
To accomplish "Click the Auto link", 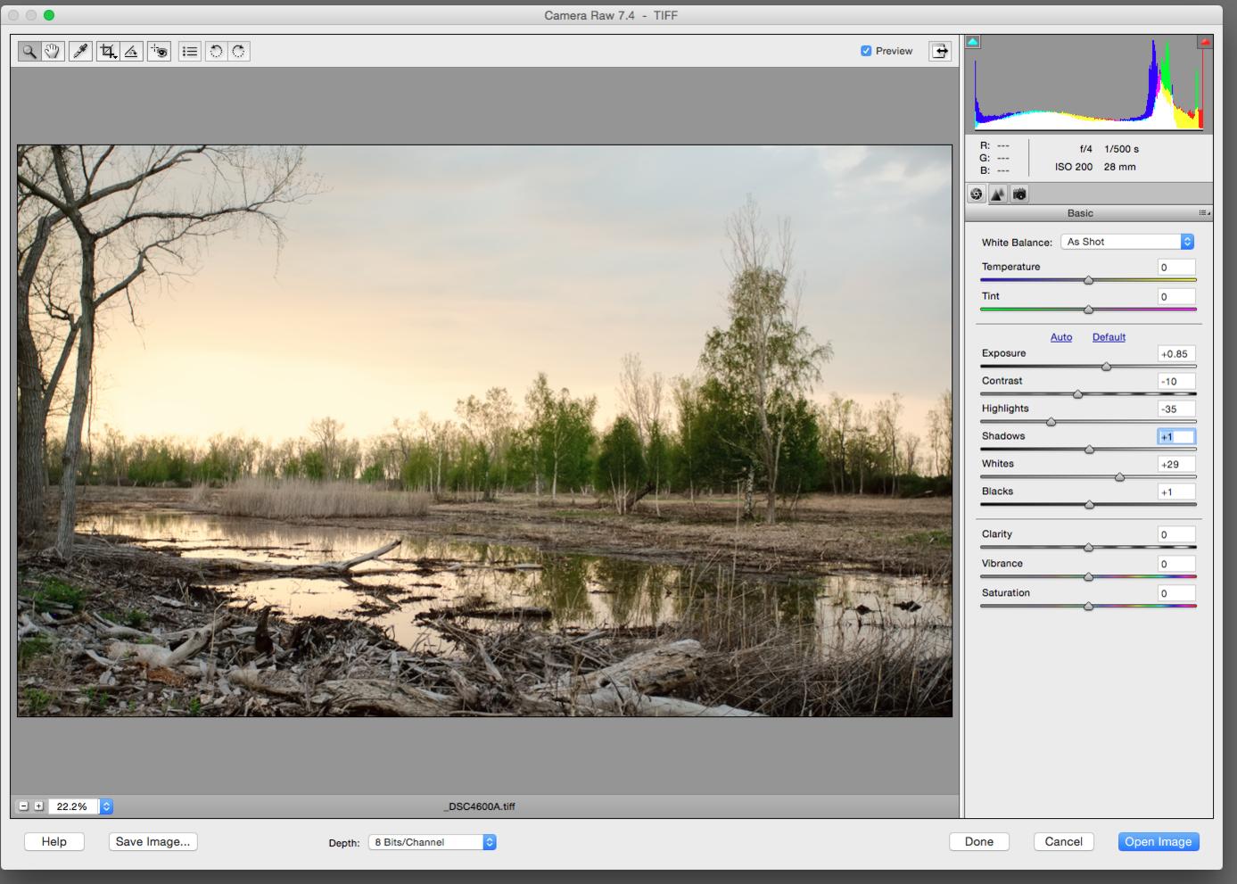I will click(x=1061, y=337).
